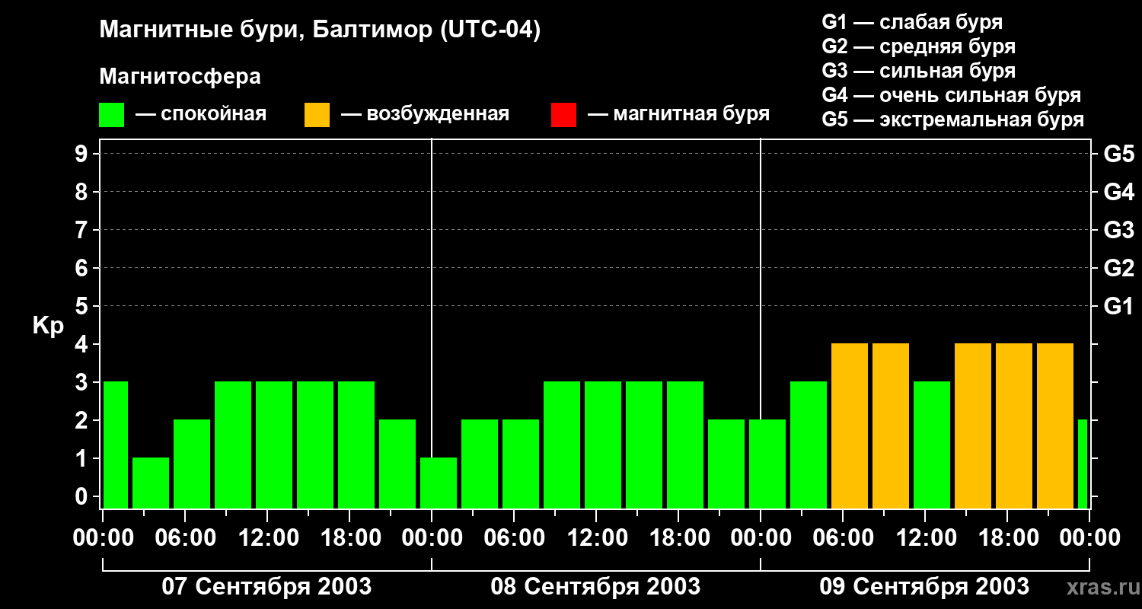This screenshot has height=609, width=1142.
Task: Click the red 'магнитная буря' legend swatch
Action: 563,115
